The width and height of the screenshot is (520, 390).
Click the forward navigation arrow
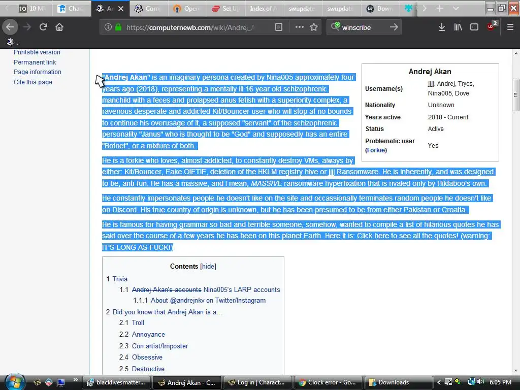click(27, 27)
